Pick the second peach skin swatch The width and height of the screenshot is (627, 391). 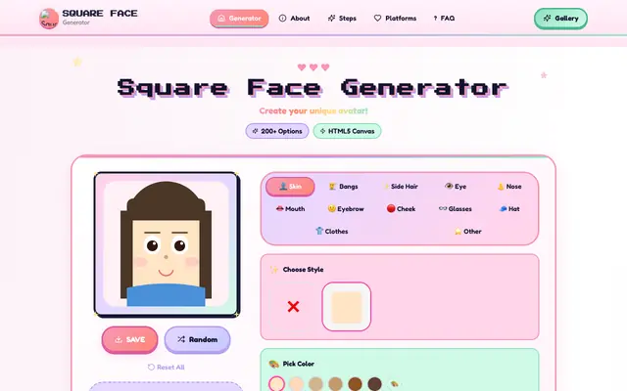pos(296,384)
